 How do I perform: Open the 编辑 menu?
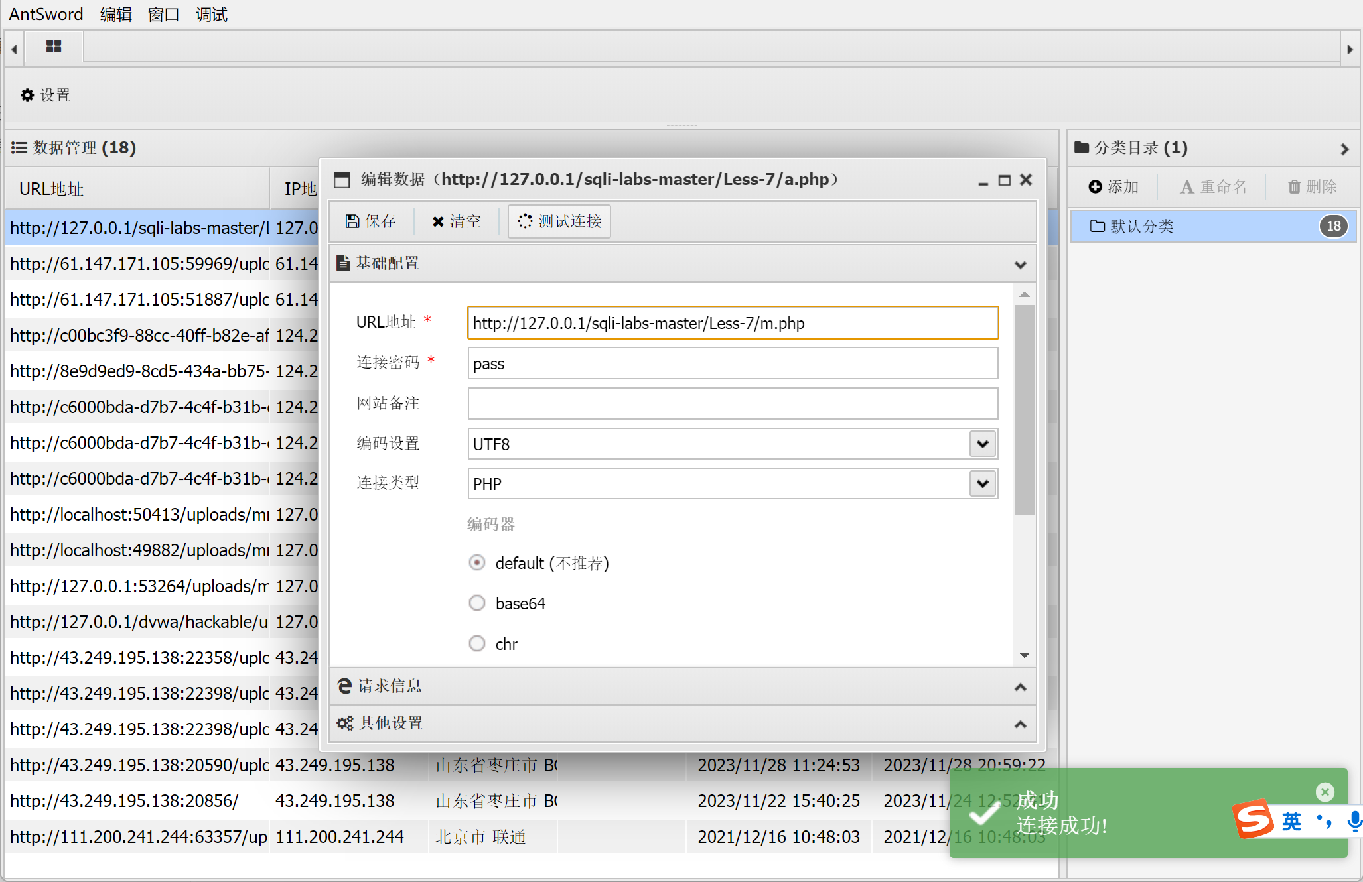pyautogui.click(x=115, y=14)
